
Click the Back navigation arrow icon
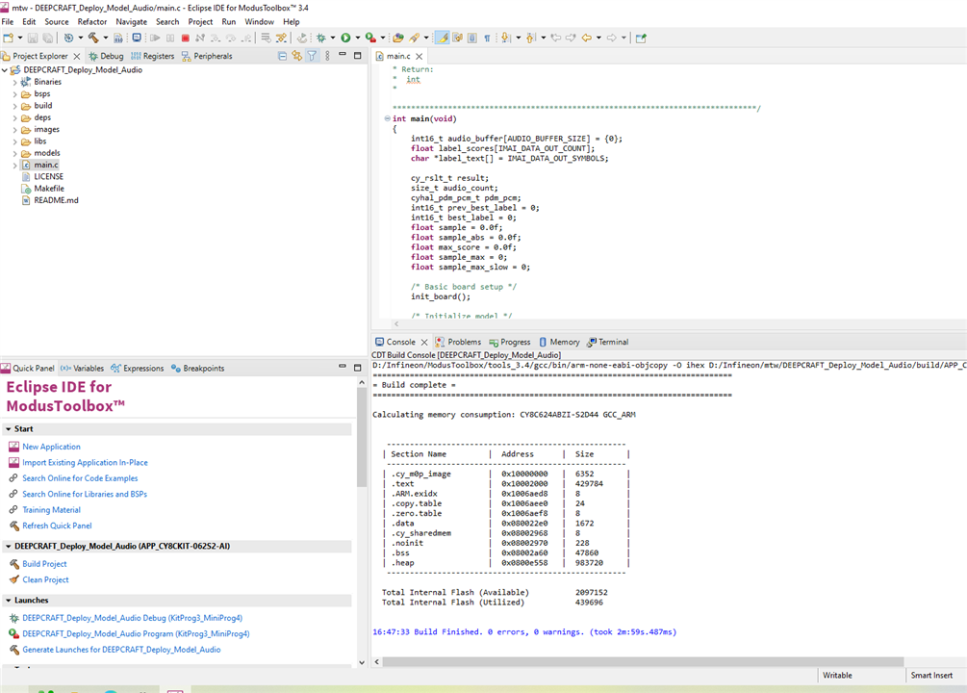(x=587, y=38)
